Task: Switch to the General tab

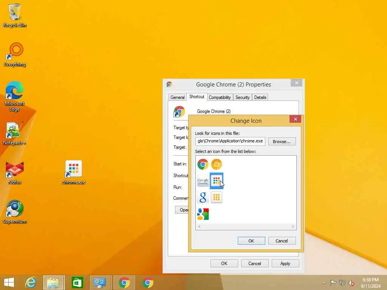Action: coord(178,97)
